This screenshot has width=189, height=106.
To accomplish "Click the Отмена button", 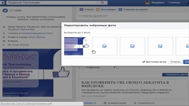I will pyautogui.click(x=175, y=62).
